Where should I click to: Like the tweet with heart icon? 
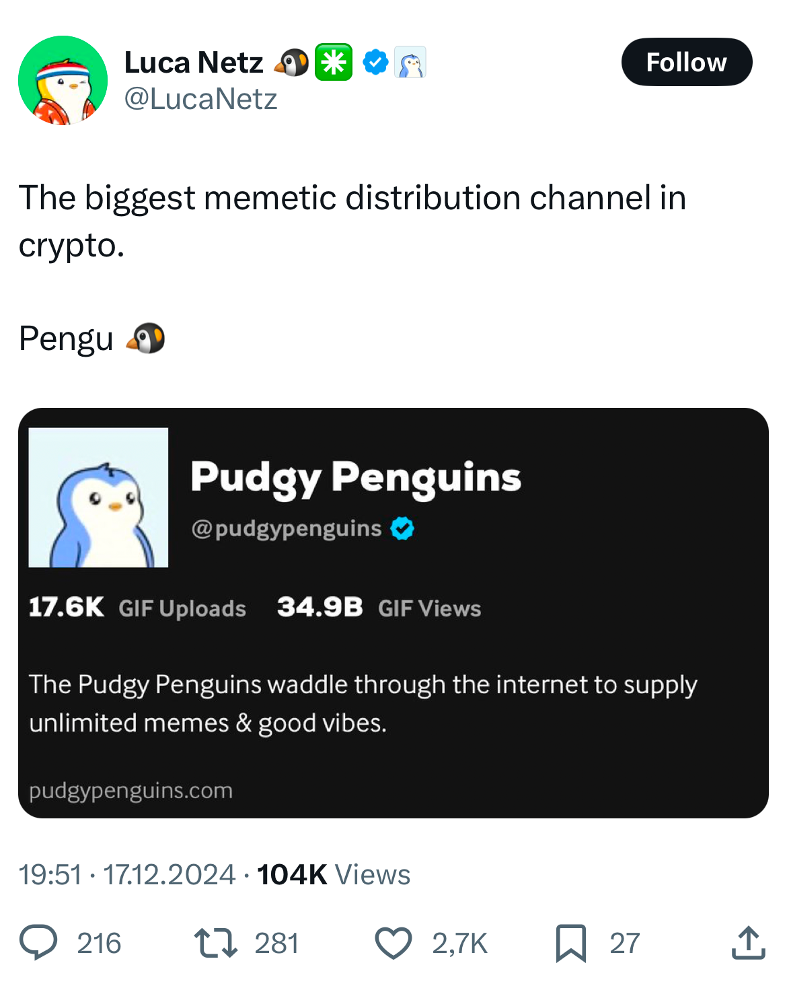[393, 942]
